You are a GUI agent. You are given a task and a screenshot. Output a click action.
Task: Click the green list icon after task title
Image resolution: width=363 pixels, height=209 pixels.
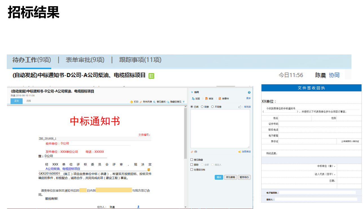pyautogui.click(x=151, y=76)
